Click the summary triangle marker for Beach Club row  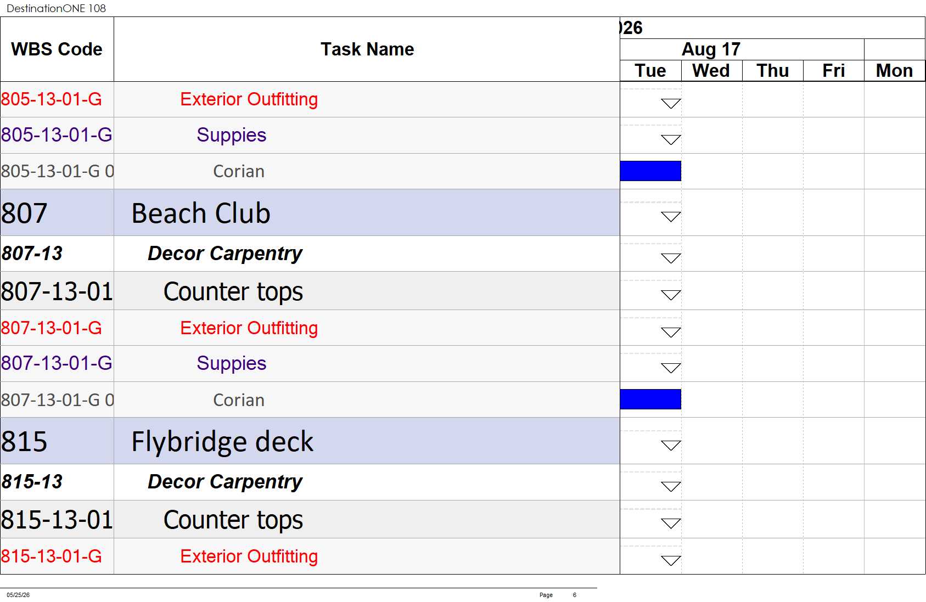coord(671,217)
